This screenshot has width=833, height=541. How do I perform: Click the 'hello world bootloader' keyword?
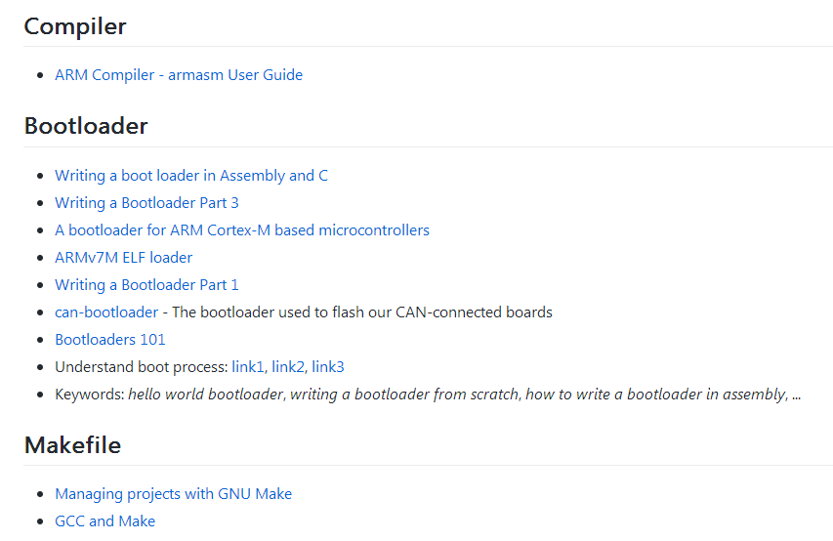click(206, 395)
